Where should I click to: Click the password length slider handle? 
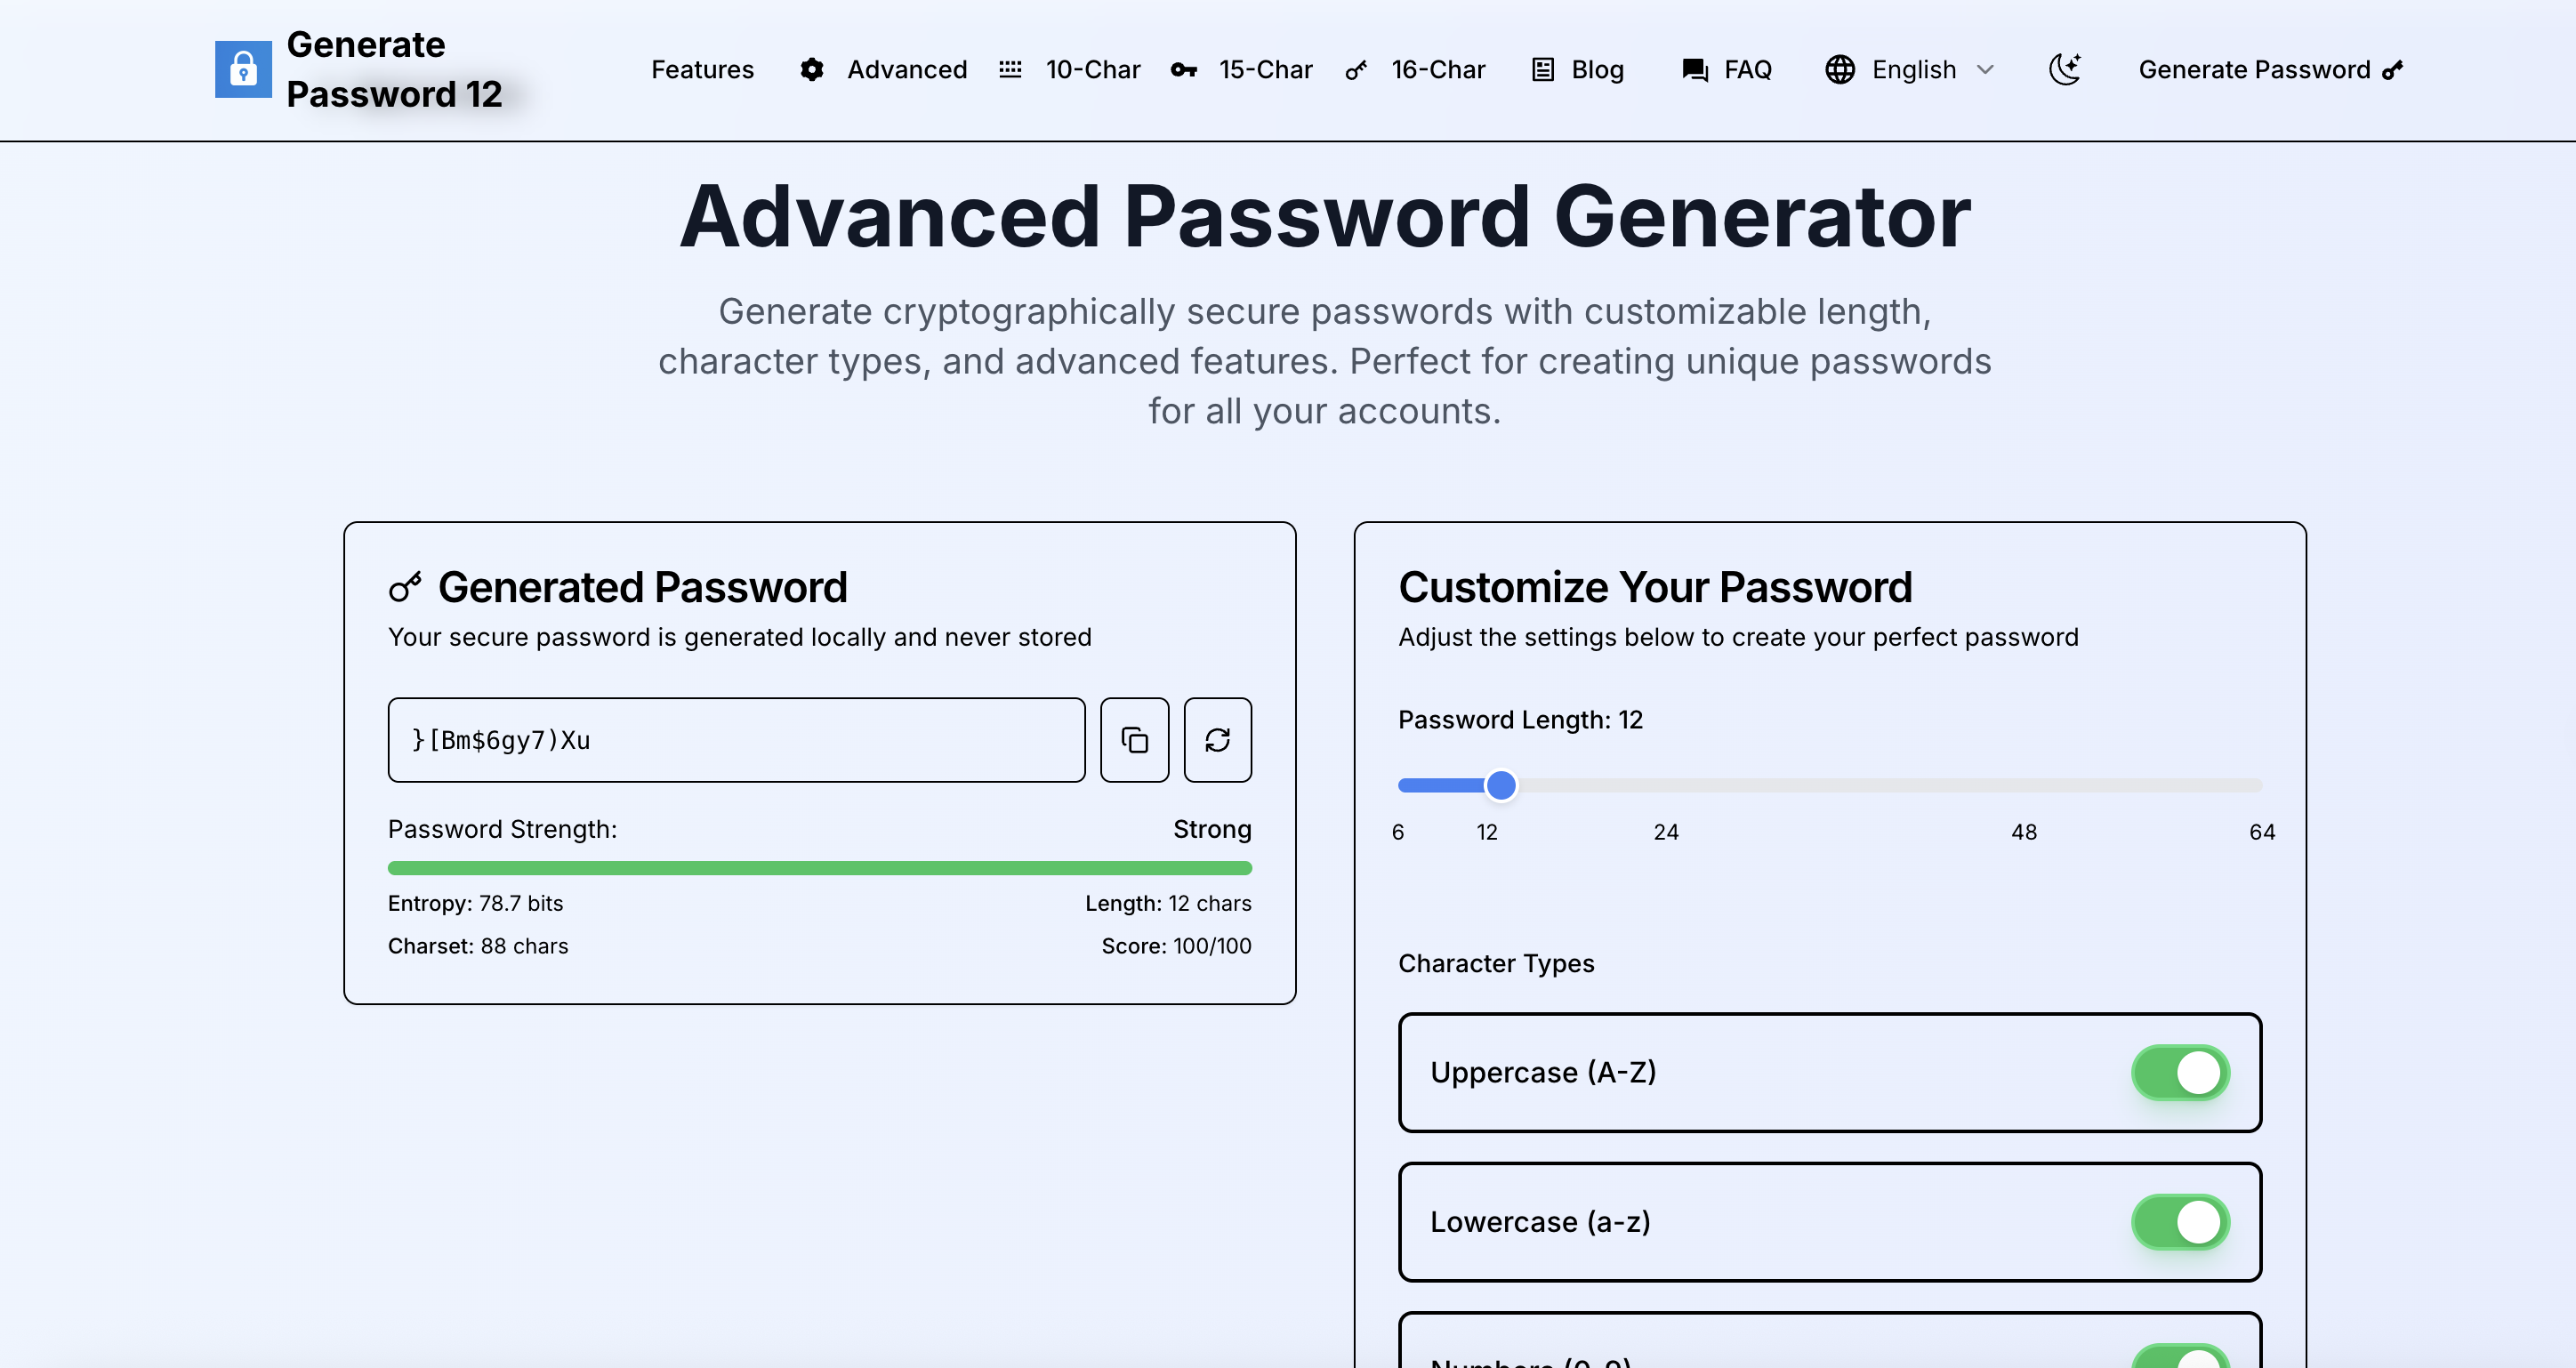[1500, 785]
